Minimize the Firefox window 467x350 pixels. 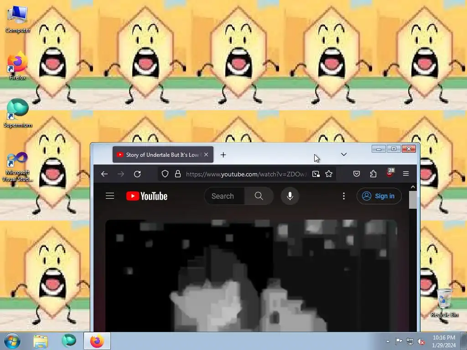click(379, 149)
